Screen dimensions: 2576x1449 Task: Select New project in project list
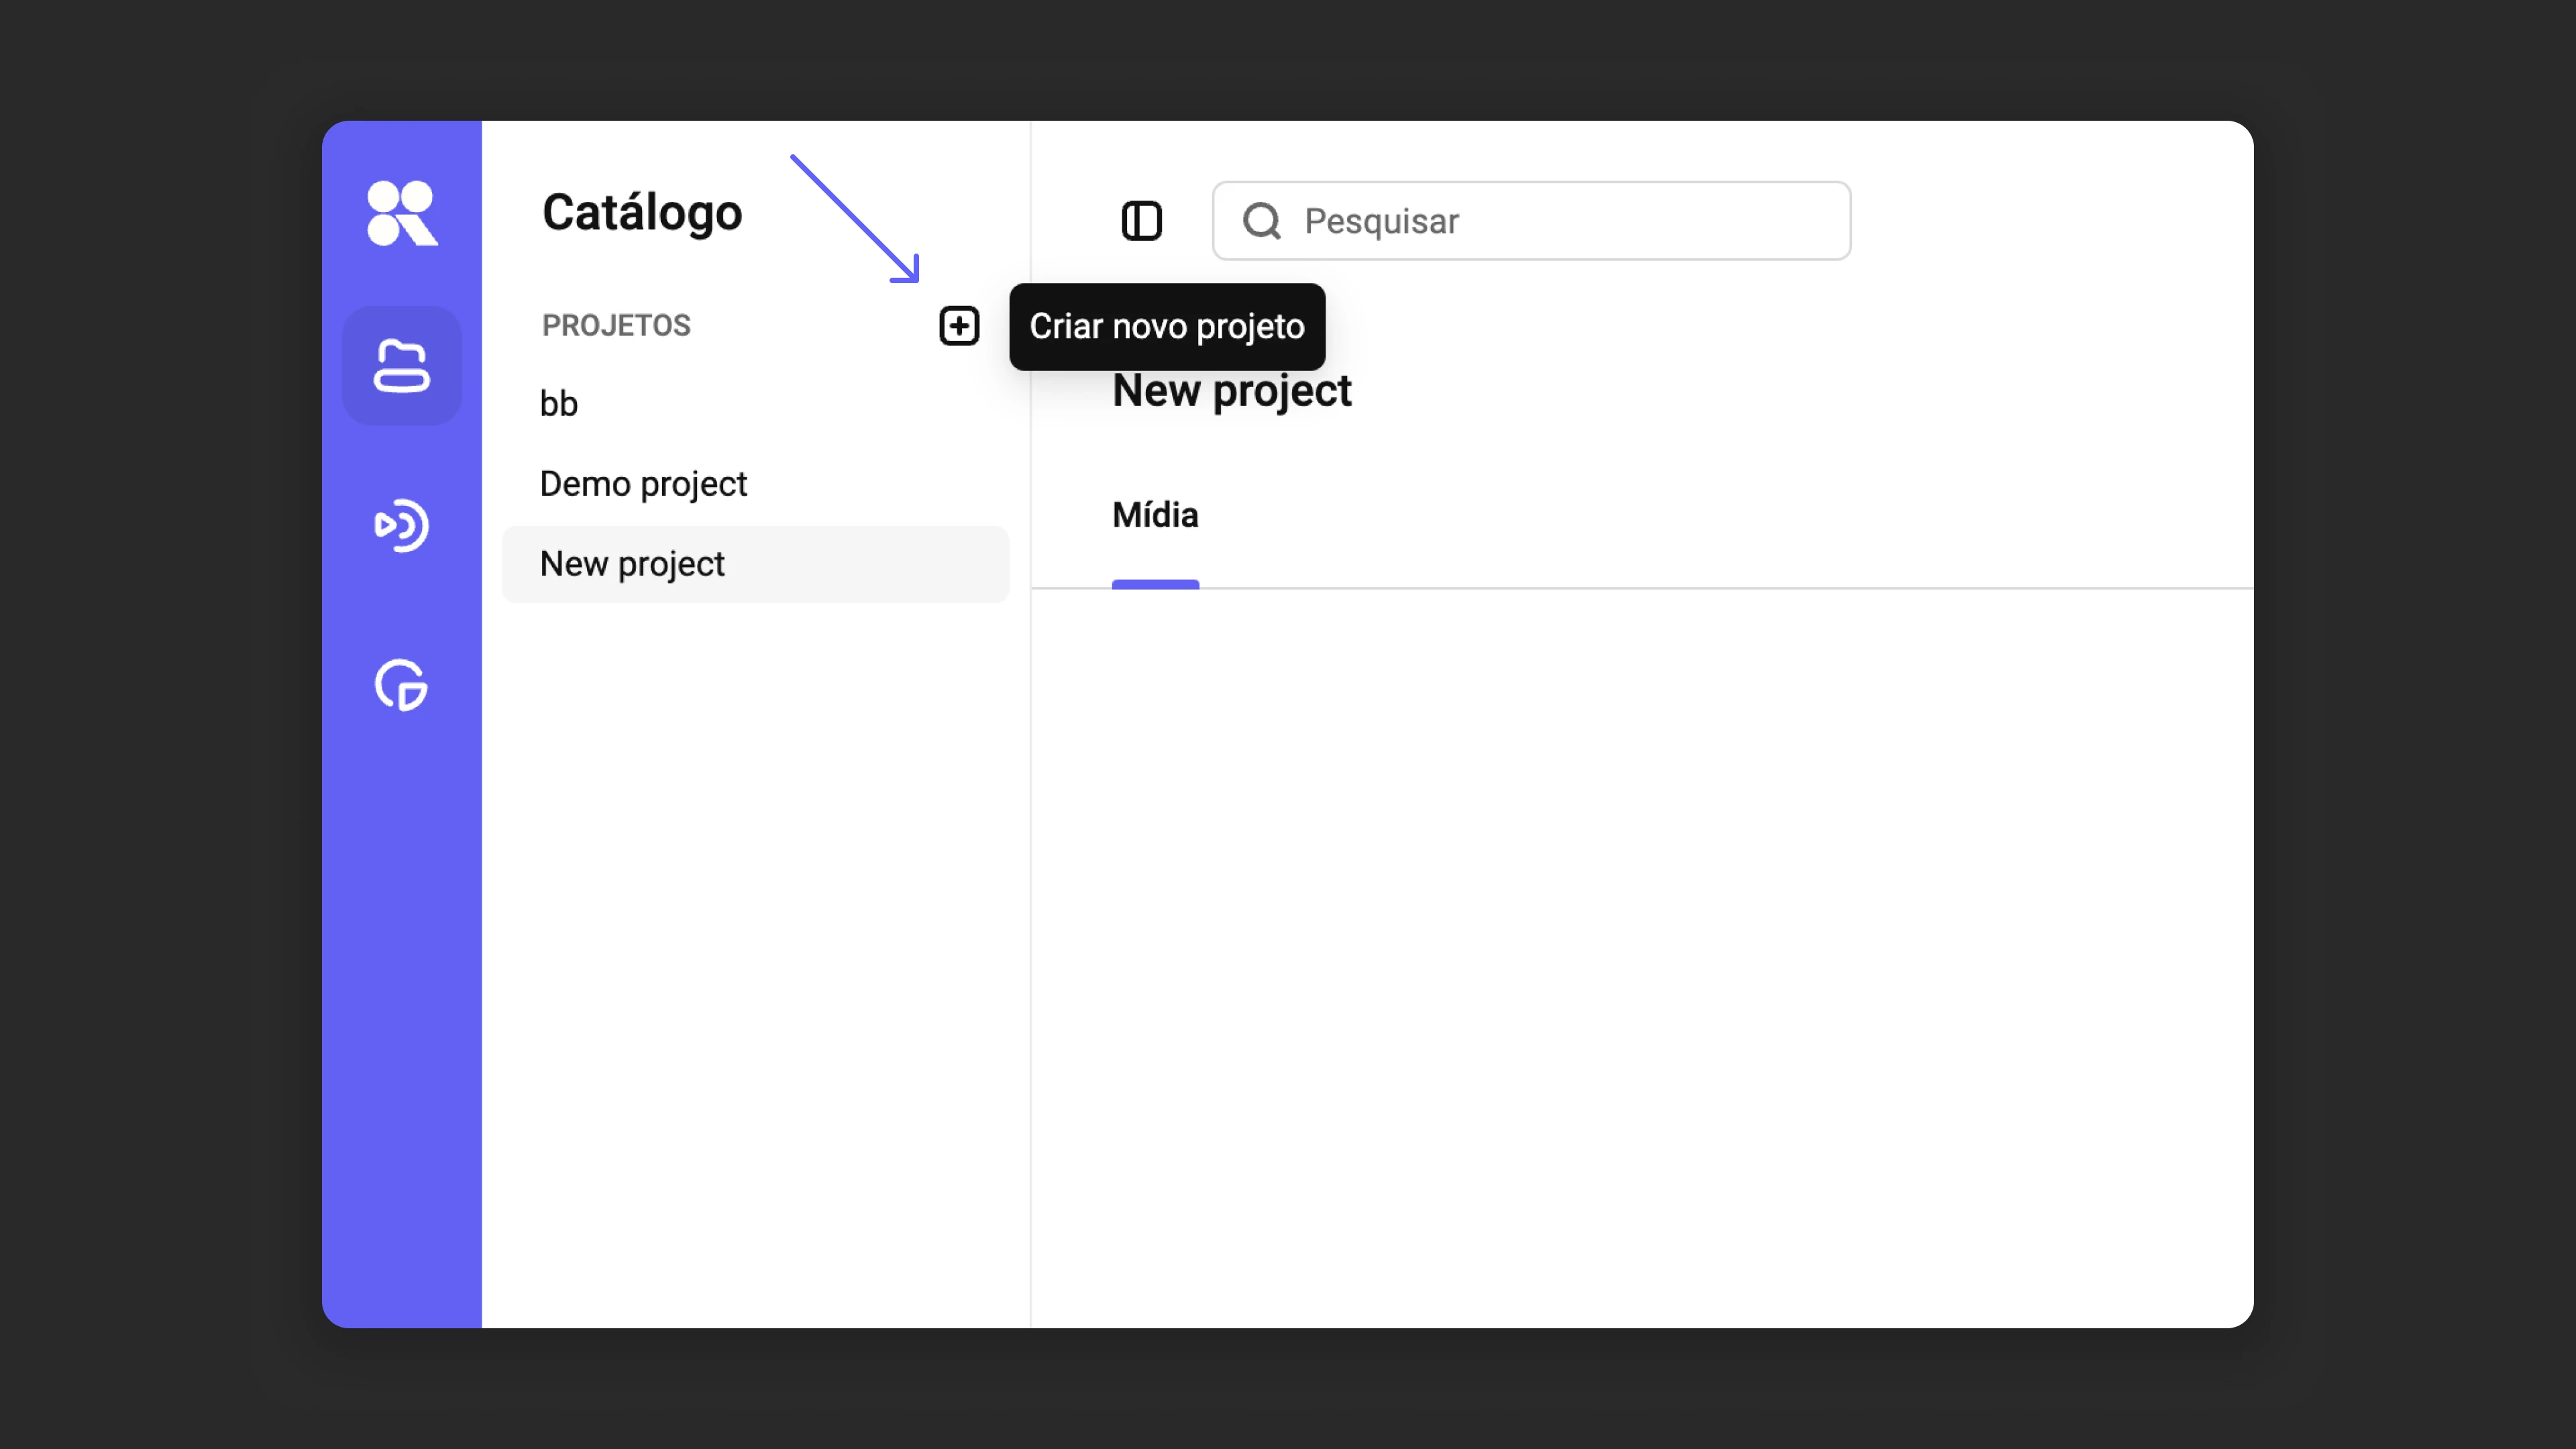pyautogui.click(x=755, y=564)
